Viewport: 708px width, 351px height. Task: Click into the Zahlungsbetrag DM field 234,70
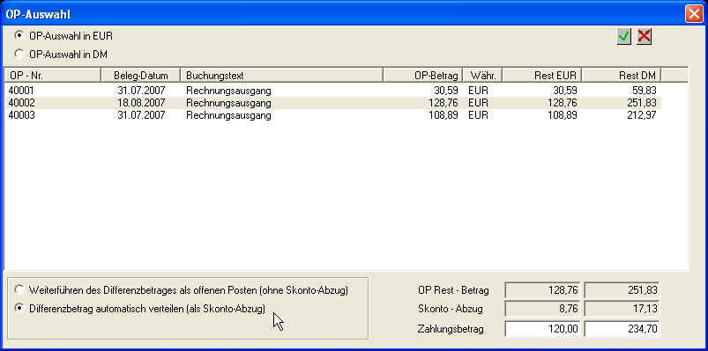coord(622,329)
